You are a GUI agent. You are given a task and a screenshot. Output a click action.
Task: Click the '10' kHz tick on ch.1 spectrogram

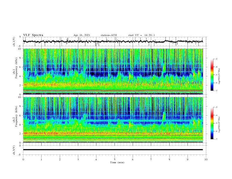pyautogui.click(x=20, y=49)
